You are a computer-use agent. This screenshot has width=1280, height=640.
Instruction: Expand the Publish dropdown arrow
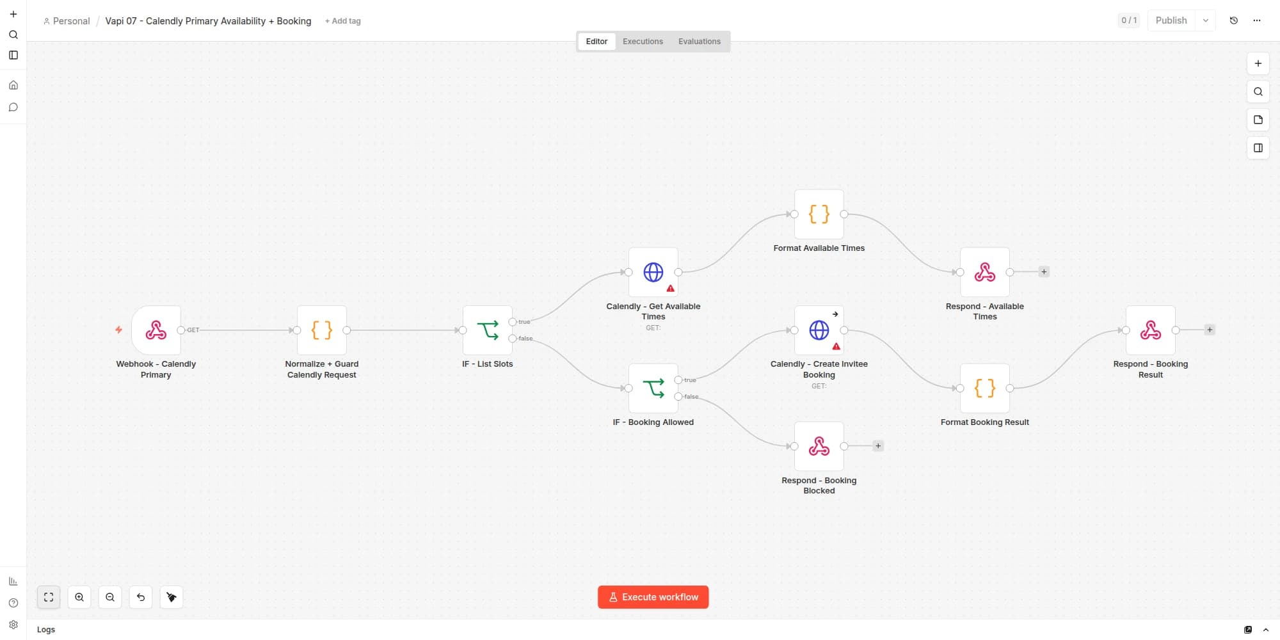(1206, 20)
